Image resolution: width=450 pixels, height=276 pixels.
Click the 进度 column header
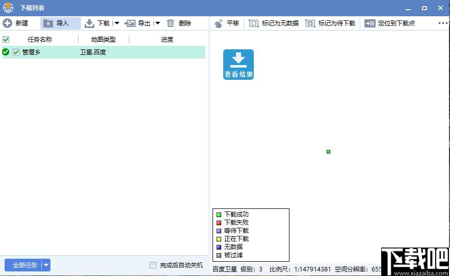(x=167, y=40)
